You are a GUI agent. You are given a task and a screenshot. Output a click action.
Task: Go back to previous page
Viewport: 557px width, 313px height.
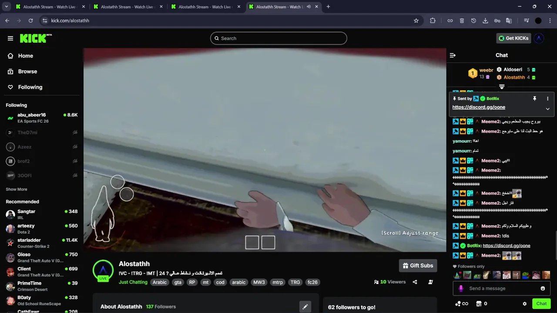click(x=7, y=20)
